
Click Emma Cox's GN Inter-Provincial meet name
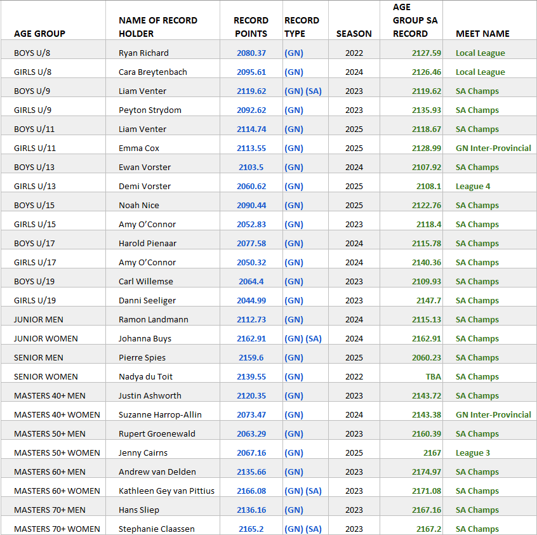pyautogui.click(x=493, y=149)
